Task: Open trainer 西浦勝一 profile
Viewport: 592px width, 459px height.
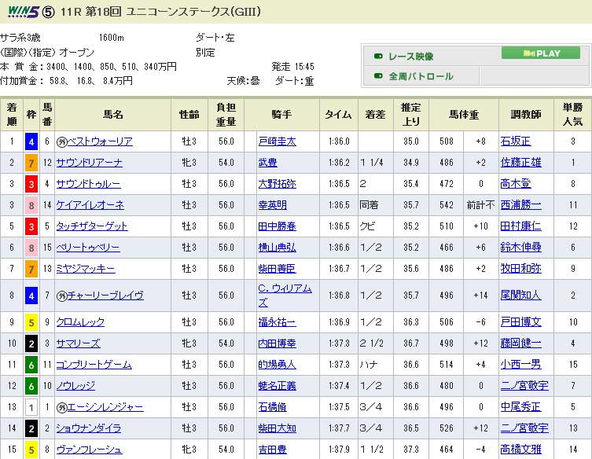Action: pos(521,205)
